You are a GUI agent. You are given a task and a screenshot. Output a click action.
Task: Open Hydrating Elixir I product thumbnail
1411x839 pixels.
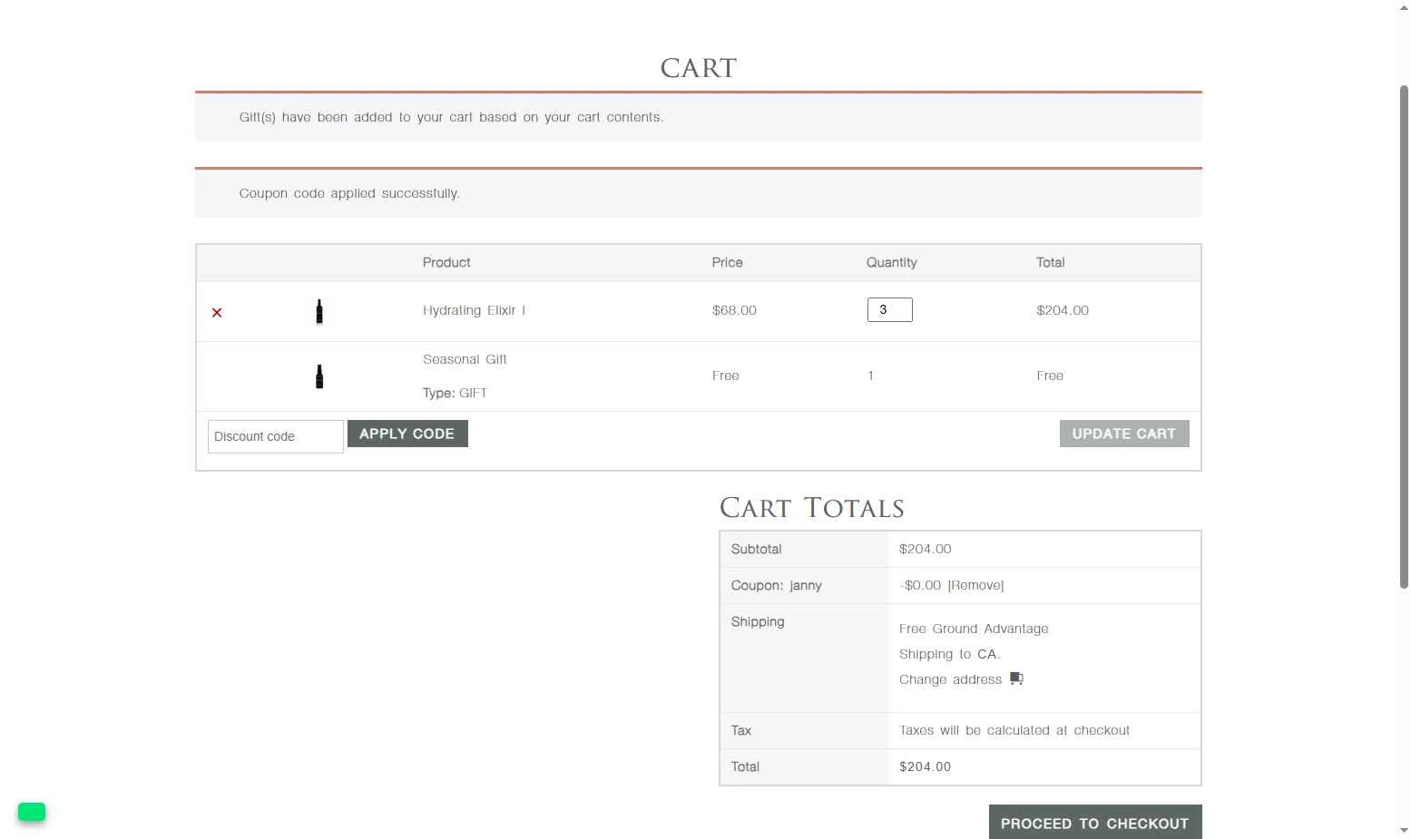click(x=319, y=311)
